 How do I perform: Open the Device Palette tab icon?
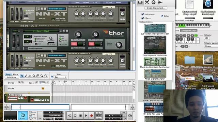coord(140,2)
